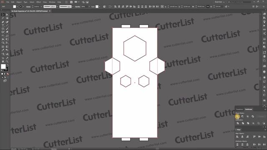Screen dimensions: 267x150
Task: Select the Scale tool
Action: 7,36
